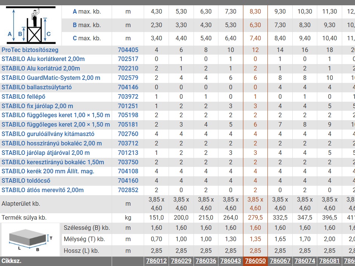Viewport: 355px width, 266px height.
Task: Open STABILO függőleges keret 2,00 × 1,50 m
Action: coord(56,125)
